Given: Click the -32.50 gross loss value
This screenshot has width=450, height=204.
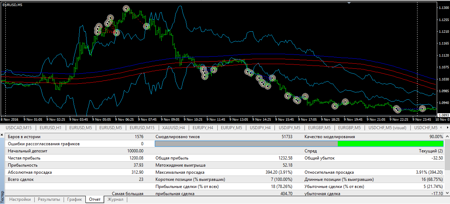Looking at the screenshot, I should point(437,158).
